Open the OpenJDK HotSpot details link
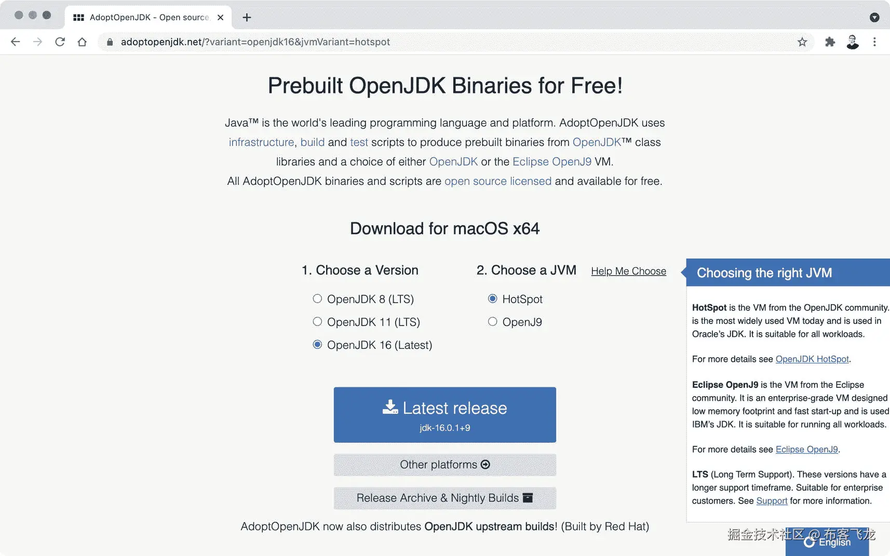 click(812, 359)
